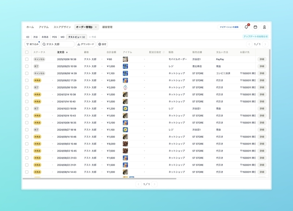Click the 注文日 sort arrow header
This screenshot has width=293, height=211.
(67, 52)
